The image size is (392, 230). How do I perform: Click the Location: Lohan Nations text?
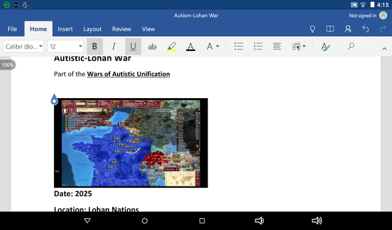pos(96,209)
